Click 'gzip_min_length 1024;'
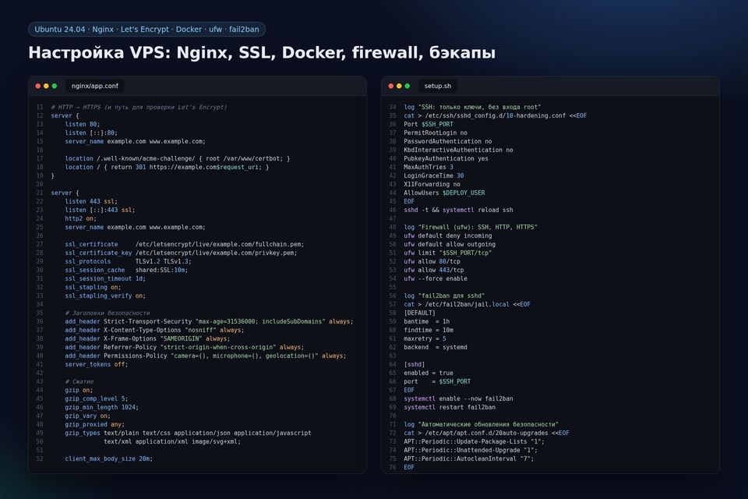 [x=101, y=408]
